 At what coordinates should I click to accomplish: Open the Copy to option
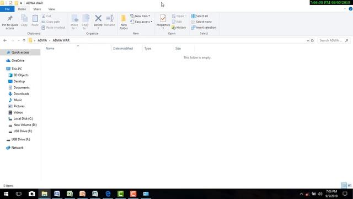click(x=85, y=22)
